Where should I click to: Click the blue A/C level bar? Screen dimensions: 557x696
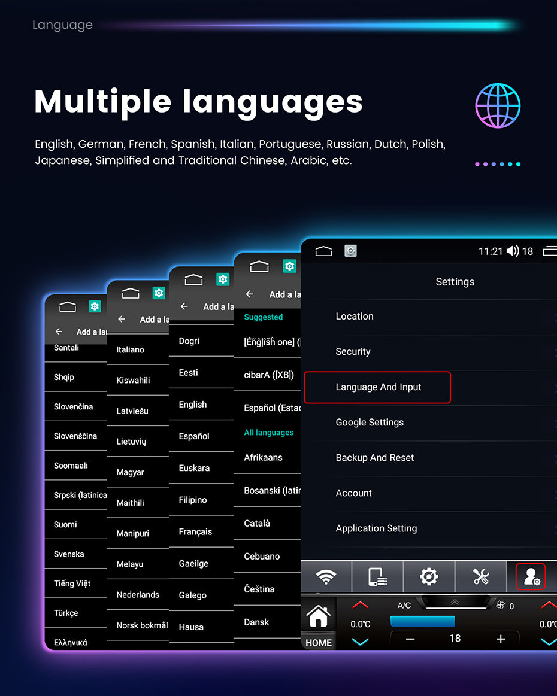422,622
